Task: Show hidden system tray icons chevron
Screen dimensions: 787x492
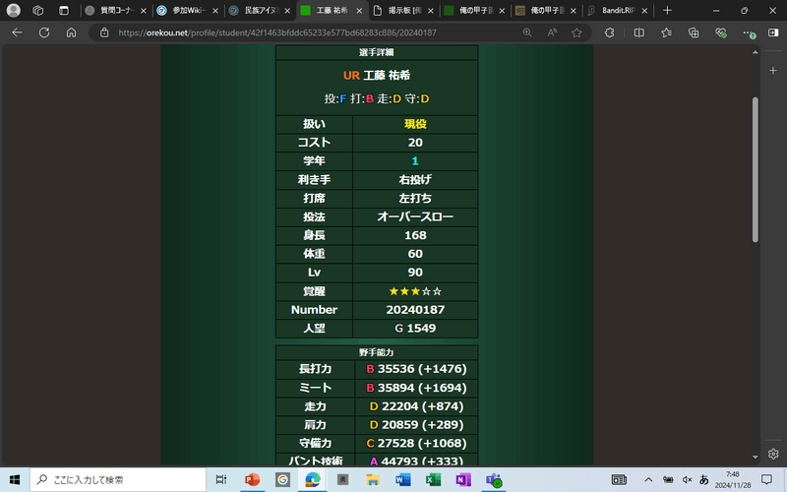Action: (648, 479)
